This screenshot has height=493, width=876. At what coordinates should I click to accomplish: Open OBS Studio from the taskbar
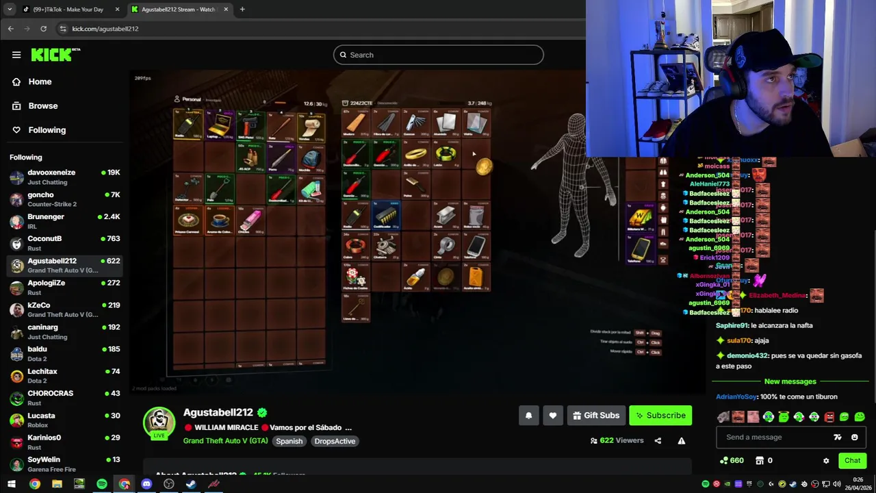coord(169,484)
